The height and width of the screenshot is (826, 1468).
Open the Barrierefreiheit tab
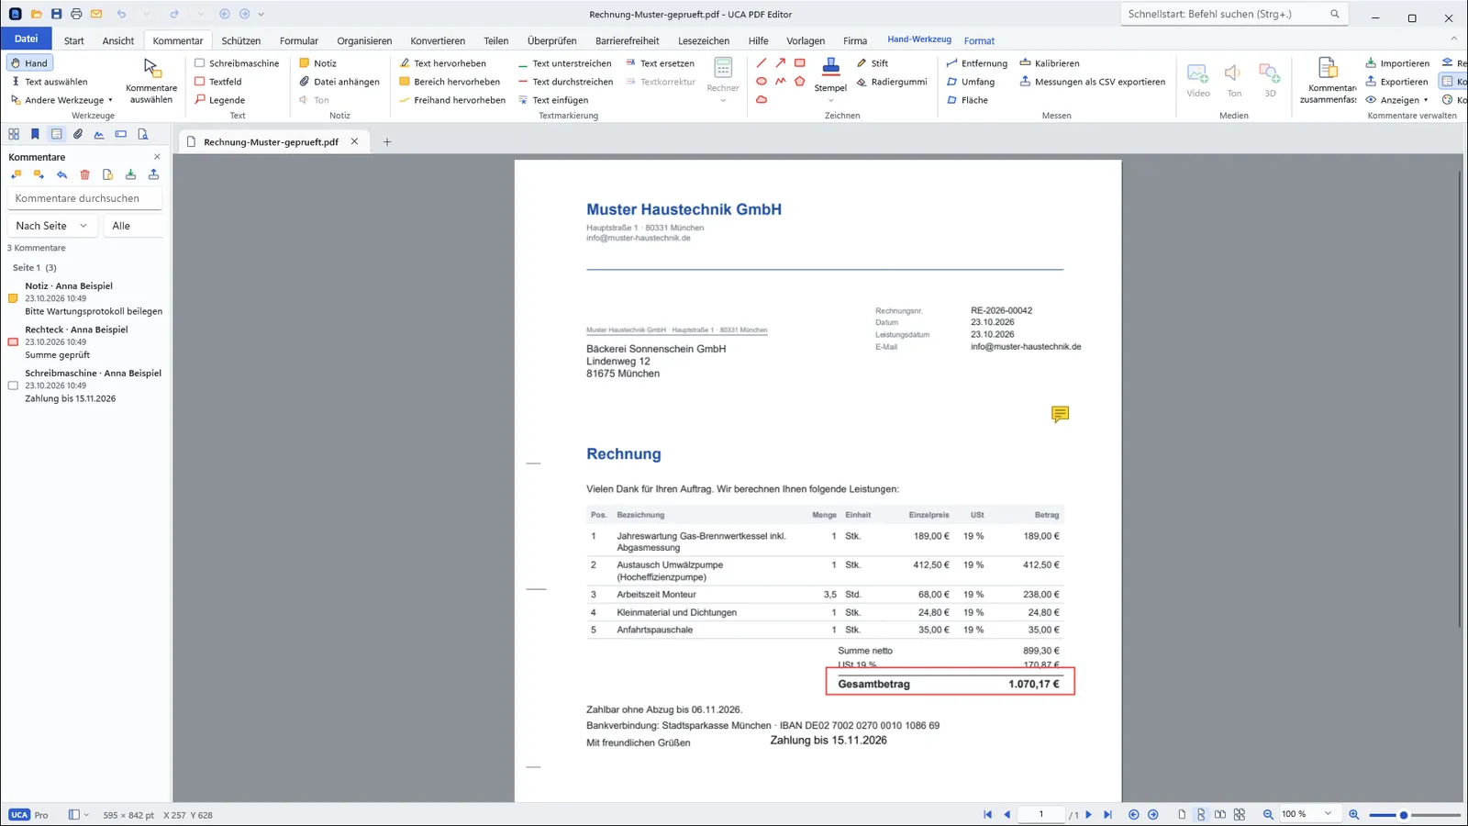click(x=628, y=40)
